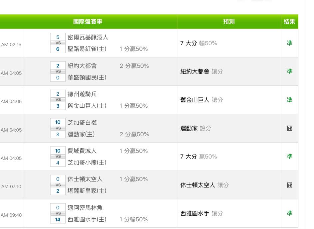Click the prediction 運動家 讓分
The height and width of the screenshot is (229, 314).
pyautogui.click(x=196, y=128)
